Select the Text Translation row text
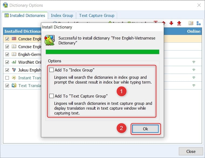The width and height of the screenshot is (205, 158). (x=30, y=86)
